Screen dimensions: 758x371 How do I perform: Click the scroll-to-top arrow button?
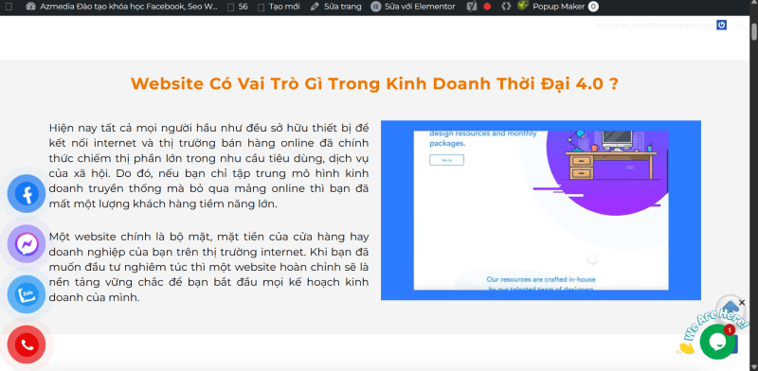730,309
